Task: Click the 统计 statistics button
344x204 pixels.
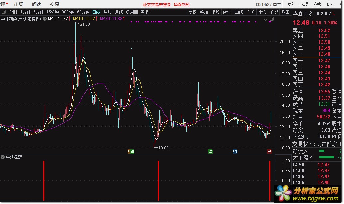Action: coord(227,12)
